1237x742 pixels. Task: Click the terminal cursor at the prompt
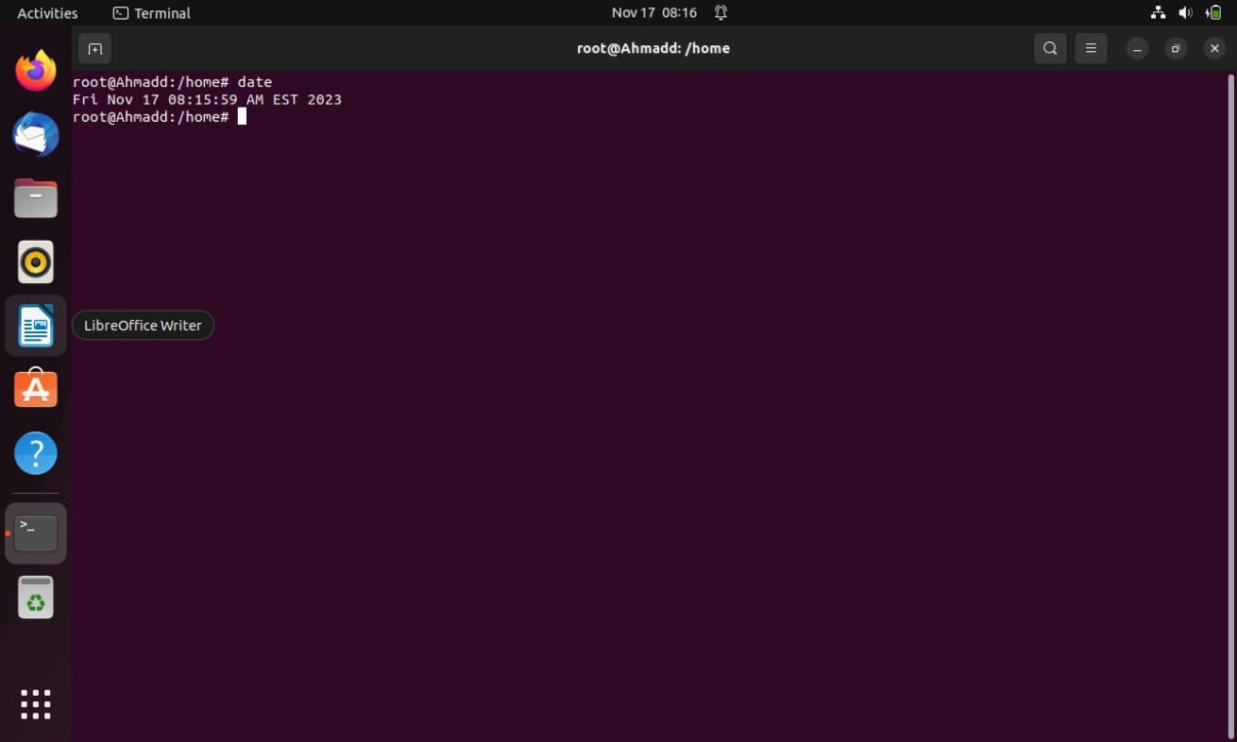pyautogui.click(x=242, y=116)
